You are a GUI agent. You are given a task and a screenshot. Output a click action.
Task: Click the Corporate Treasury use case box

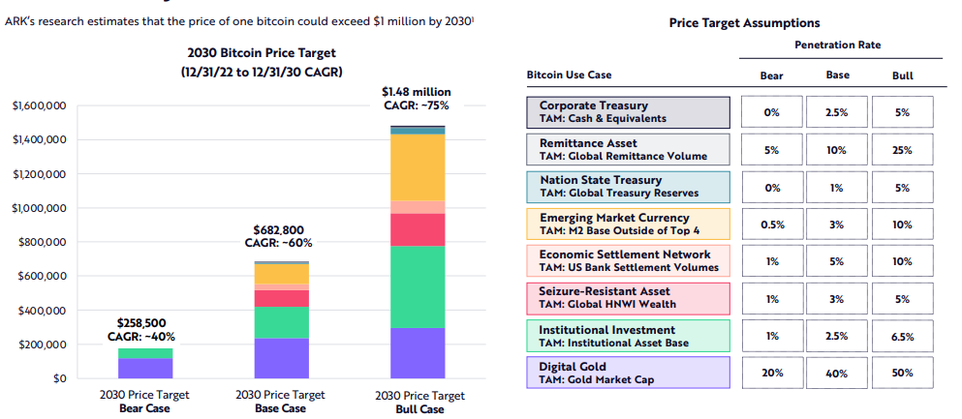(x=628, y=112)
